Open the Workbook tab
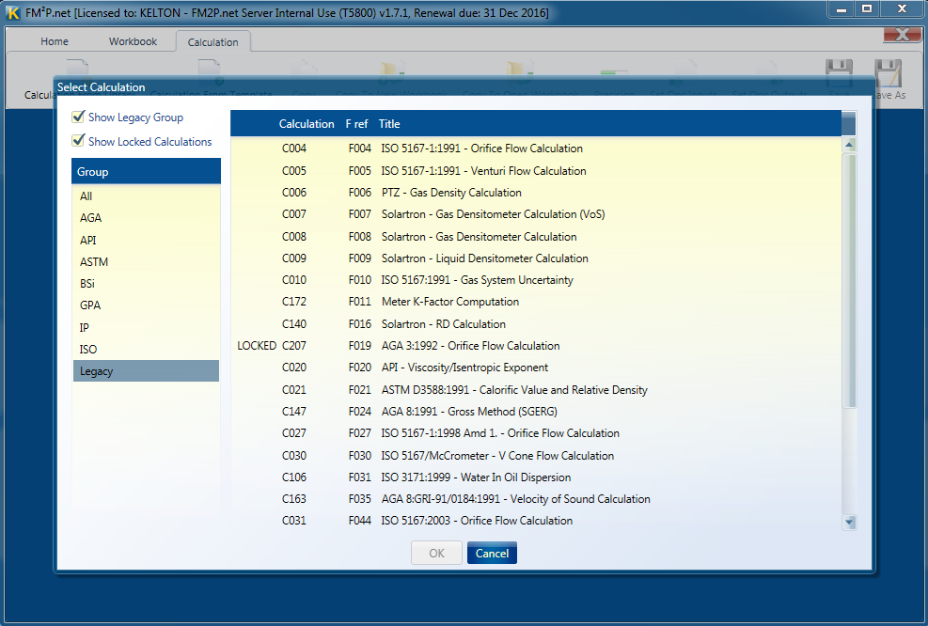928x626 pixels. pyautogui.click(x=133, y=41)
